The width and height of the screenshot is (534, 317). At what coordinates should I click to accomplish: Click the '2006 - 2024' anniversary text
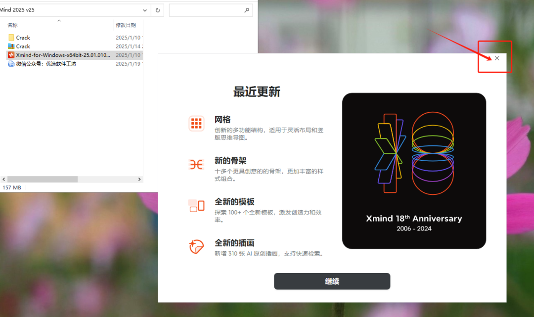coord(414,228)
